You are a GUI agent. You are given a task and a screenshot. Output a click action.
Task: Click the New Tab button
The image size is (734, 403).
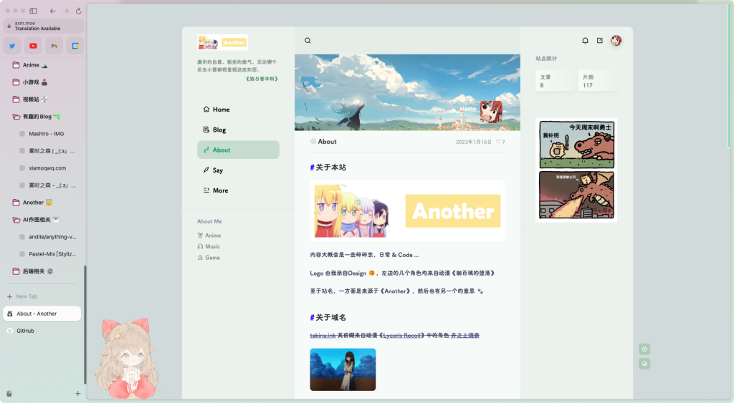click(27, 296)
